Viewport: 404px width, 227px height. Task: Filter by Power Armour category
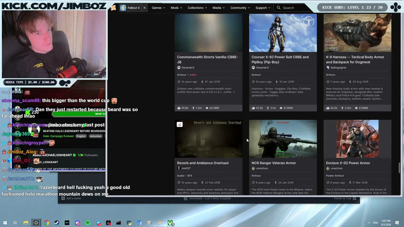coord(335,176)
